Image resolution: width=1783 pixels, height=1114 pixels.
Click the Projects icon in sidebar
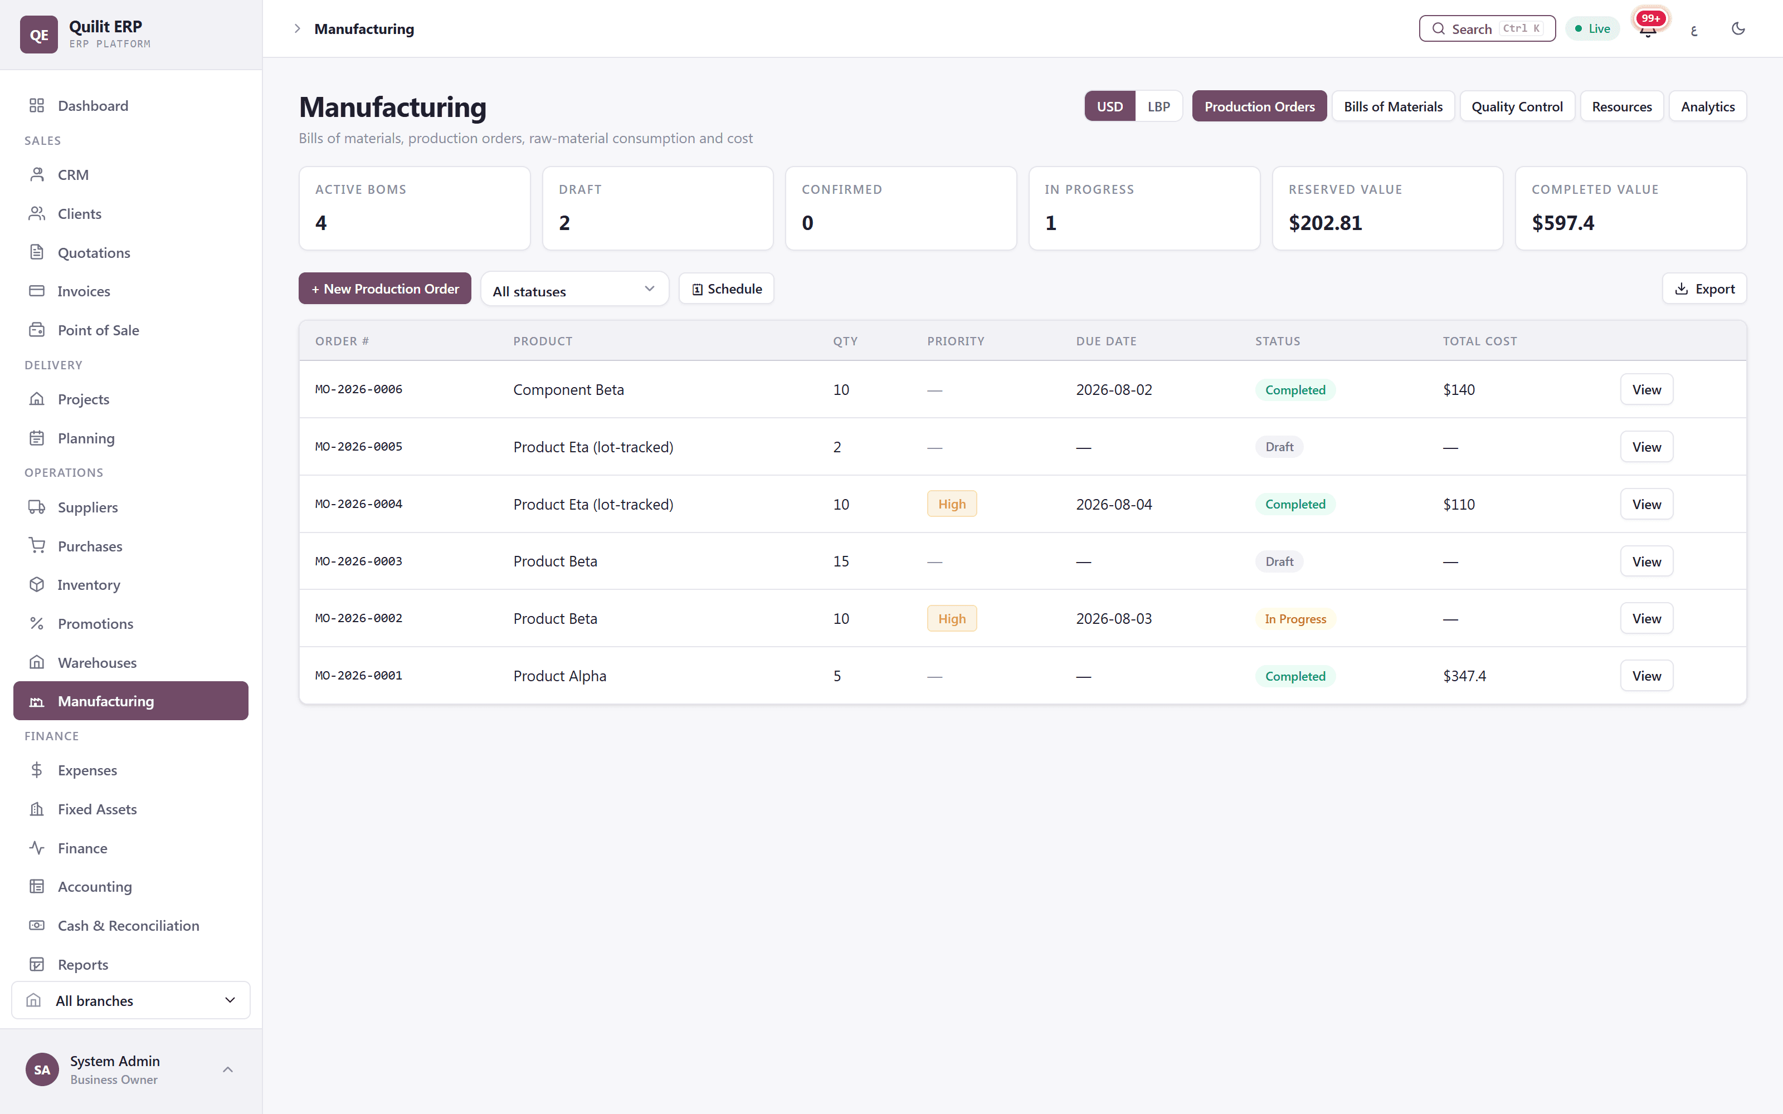pos(37,399)
